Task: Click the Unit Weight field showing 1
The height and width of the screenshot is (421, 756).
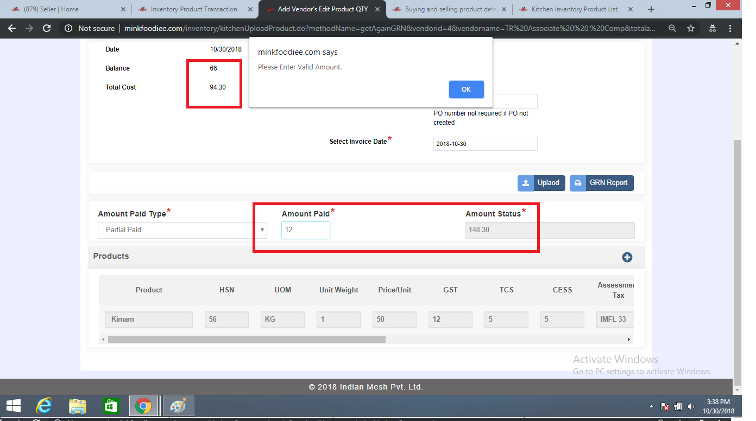Action: click(338, 320)
